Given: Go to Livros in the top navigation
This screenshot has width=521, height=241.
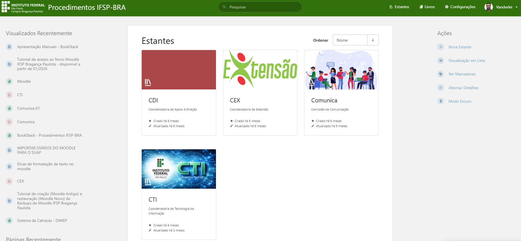Looking at the screenshot, I should [427, 7].
